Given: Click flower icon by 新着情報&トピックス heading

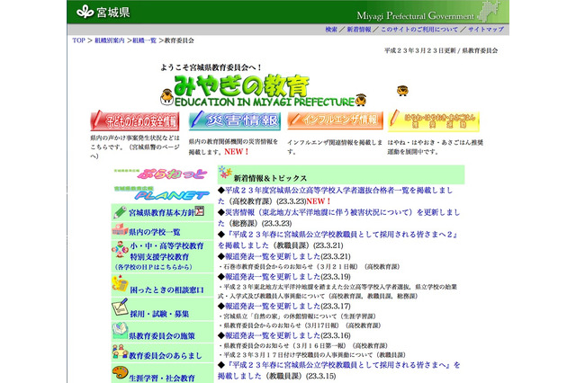Looking at the screenshot, I should click(x=224, y=173).
